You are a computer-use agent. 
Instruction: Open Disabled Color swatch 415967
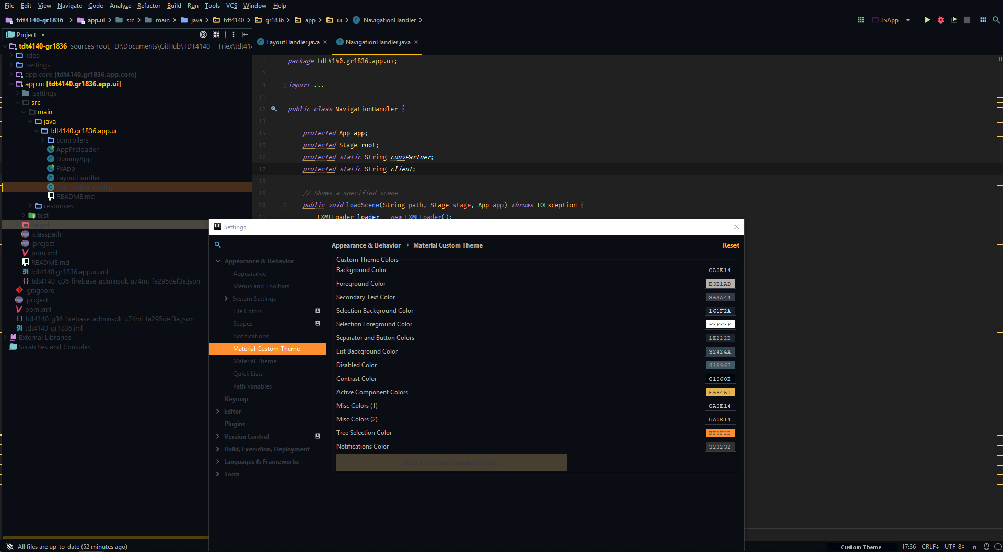pos(720,365)
